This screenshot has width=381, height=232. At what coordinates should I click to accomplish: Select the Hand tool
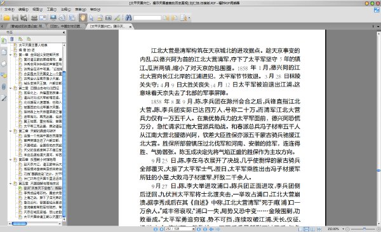83,18
